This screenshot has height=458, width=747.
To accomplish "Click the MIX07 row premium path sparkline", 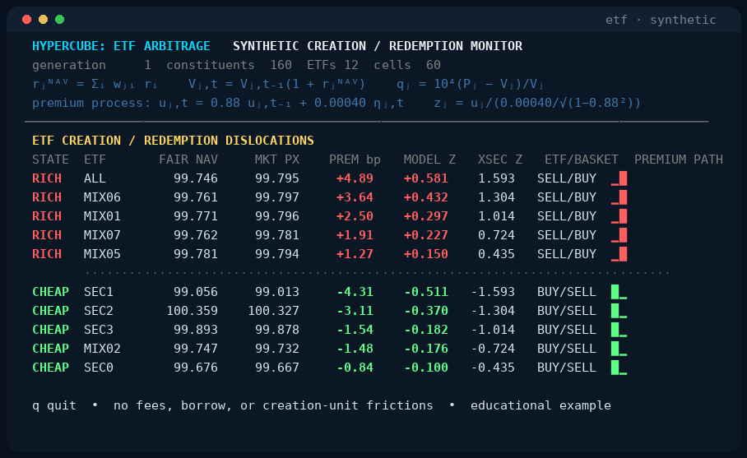I will pos(619,235).
